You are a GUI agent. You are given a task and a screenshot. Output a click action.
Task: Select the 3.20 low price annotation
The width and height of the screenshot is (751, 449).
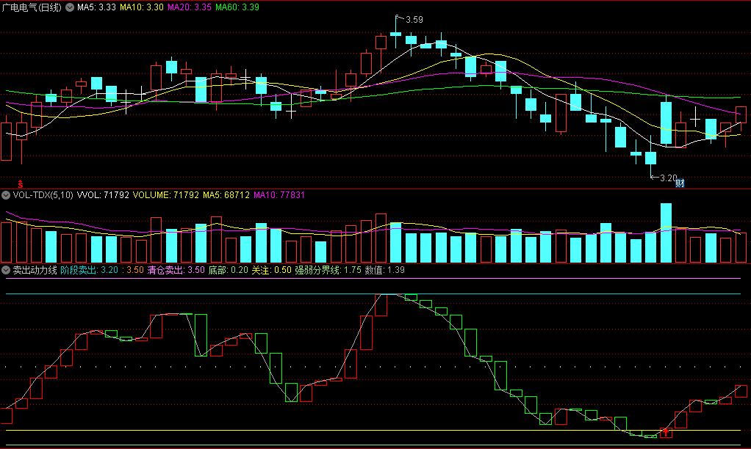(x=669, y=178)
